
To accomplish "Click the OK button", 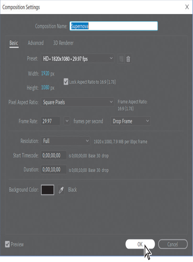I will pos(140,244).
